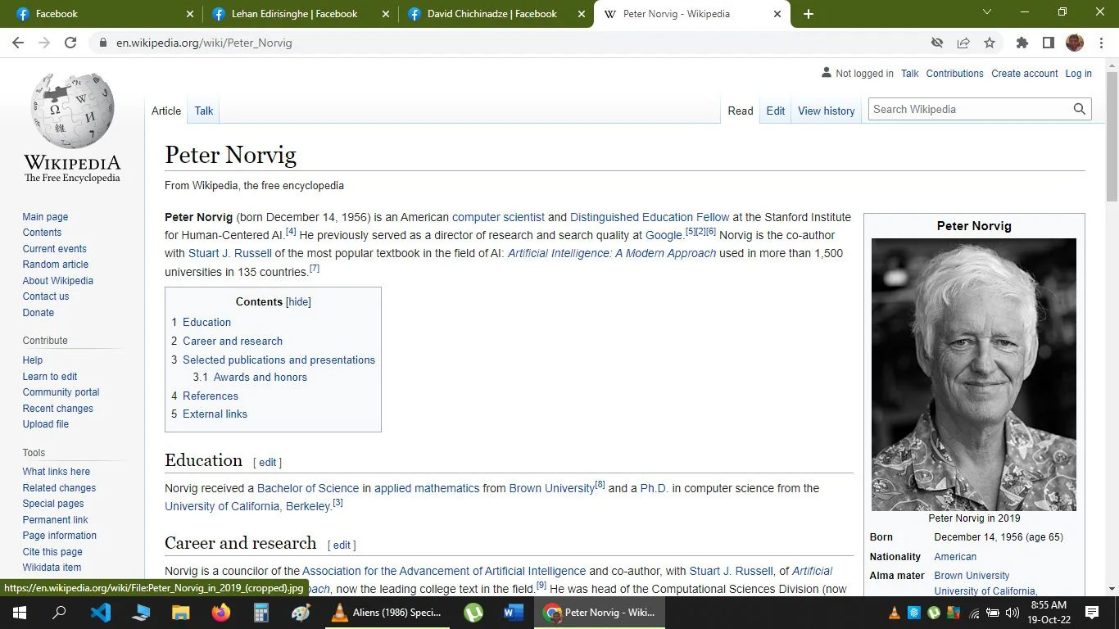Image resolution: width=1119 pixels, height=629 pixels.
Task: Open the Talk tab next to Article
Action: point(204,111)
